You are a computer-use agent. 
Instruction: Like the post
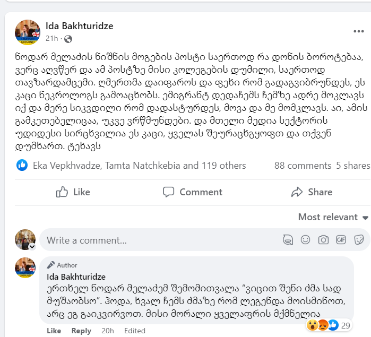73,192
